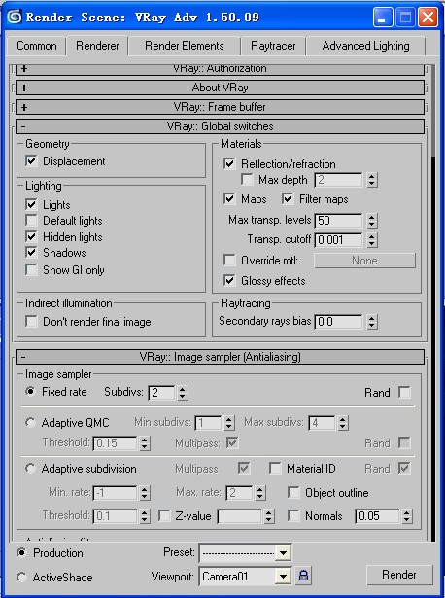445x598 pixels.
Task: Toggle the viewport lock icon
Action: [303, 575]
